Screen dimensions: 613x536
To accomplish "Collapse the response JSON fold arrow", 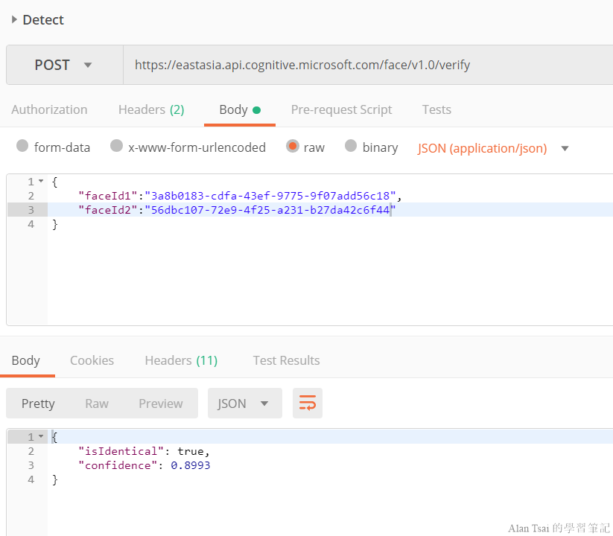I will [41, 436].
